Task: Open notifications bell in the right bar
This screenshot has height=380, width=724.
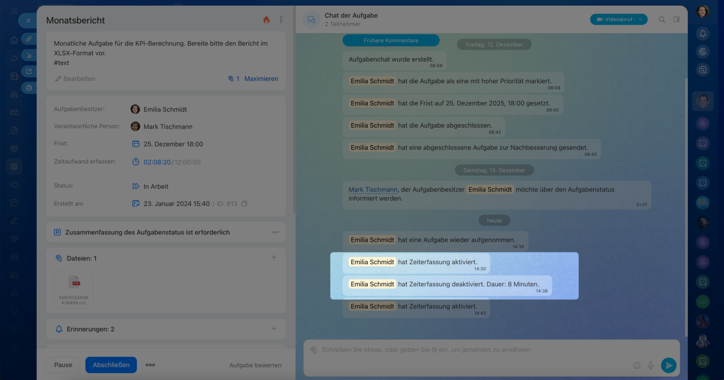Action: click(703, 33)
